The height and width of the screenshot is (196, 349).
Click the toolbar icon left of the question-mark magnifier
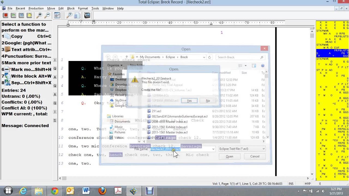click(x=57, y=15)
